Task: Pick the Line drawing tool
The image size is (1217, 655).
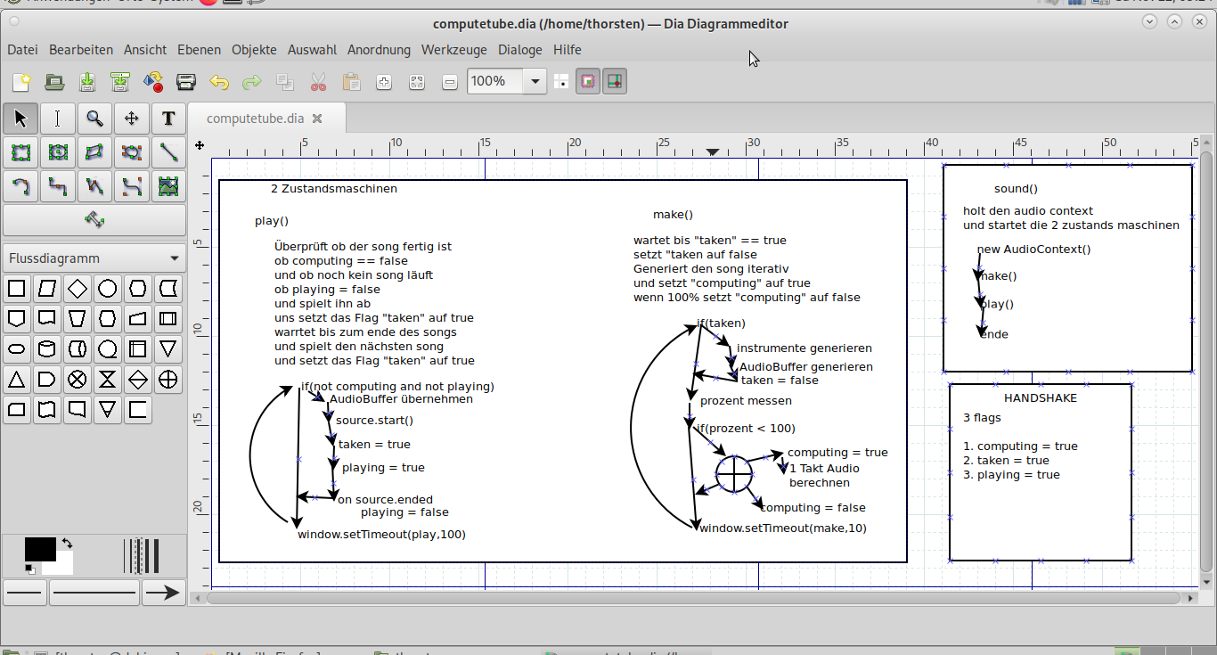Action: [x=167, y=152]
